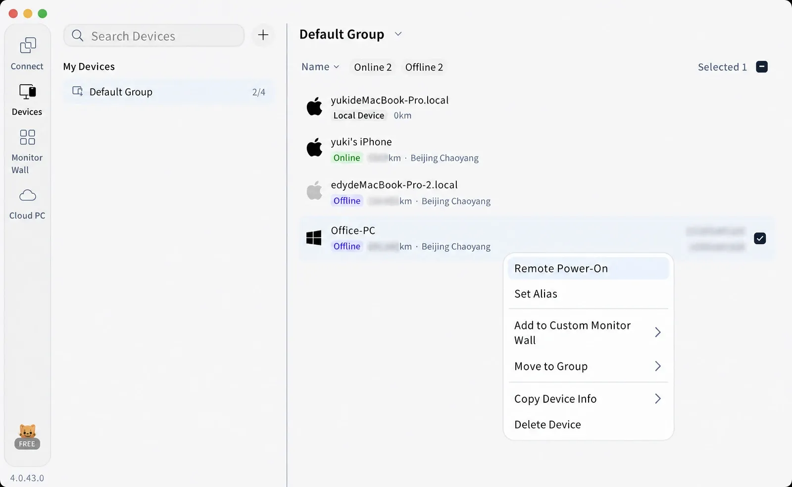
Task: Select yuki's iPhone device name
Action: pyautogui.click(x=361, y=142)
